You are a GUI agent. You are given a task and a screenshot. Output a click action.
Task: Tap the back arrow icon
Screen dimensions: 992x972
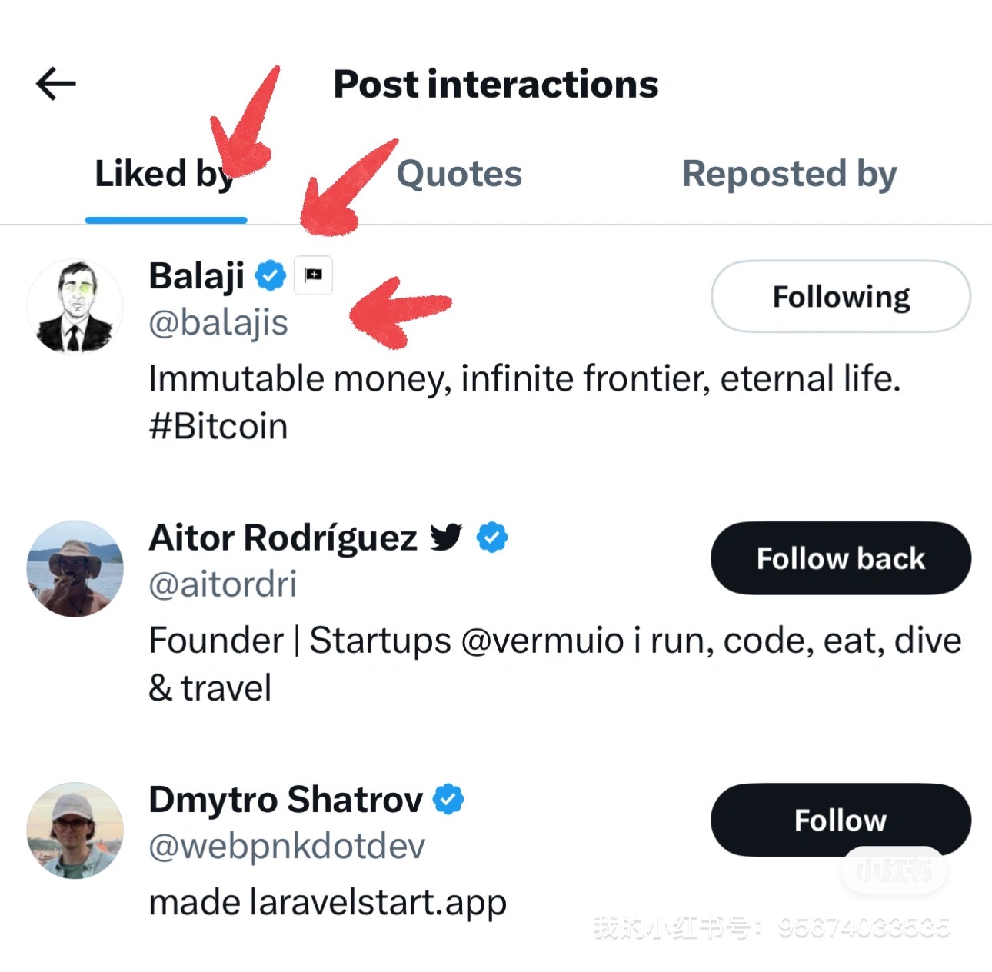56,83
